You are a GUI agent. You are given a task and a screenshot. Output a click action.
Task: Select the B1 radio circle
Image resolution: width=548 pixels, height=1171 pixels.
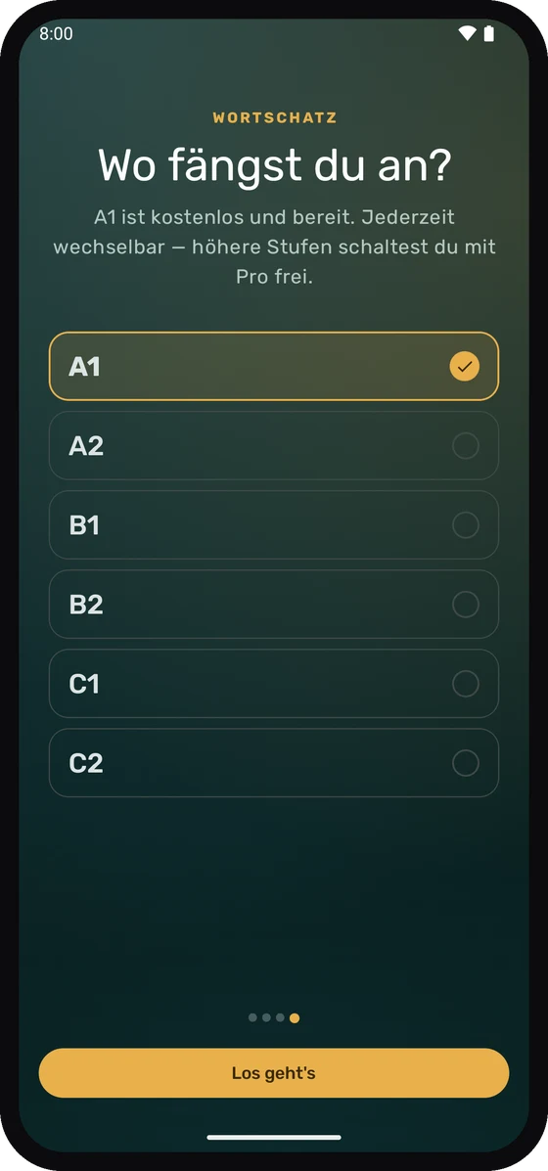[466, 525]
